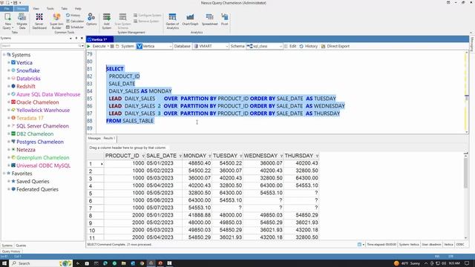Switch to the Queries panel tab
Viewport: 475px width, 267px height.
pyautogui.click(x=21, y=245)
